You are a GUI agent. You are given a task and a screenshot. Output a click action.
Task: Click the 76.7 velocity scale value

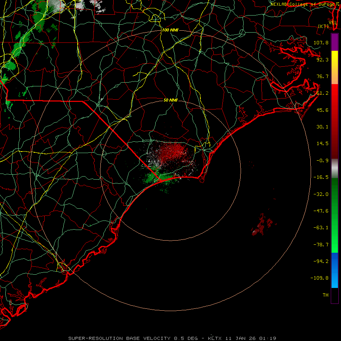point(322,76)
